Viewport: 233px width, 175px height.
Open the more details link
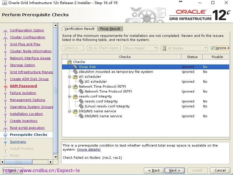(89, 149)
